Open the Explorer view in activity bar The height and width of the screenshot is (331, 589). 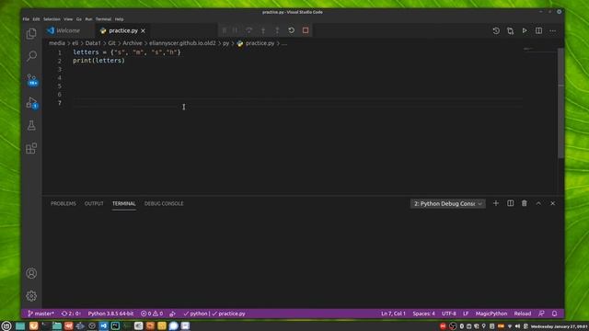[31, 34]
